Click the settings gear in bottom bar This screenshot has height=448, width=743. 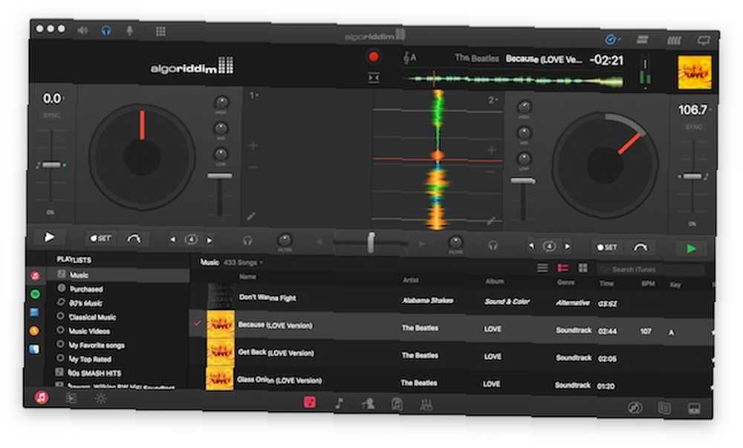(x=100, y=399)
